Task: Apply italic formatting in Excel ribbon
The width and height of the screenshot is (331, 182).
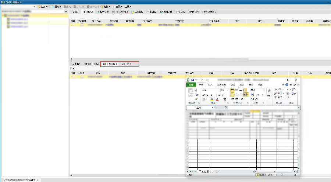Action: [207, 95]
